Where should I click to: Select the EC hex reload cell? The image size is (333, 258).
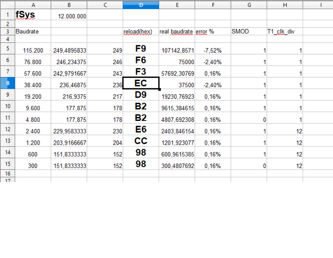[141, 83]
